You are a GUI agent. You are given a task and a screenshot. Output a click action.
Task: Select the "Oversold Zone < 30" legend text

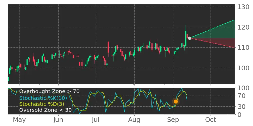(45, 110)
